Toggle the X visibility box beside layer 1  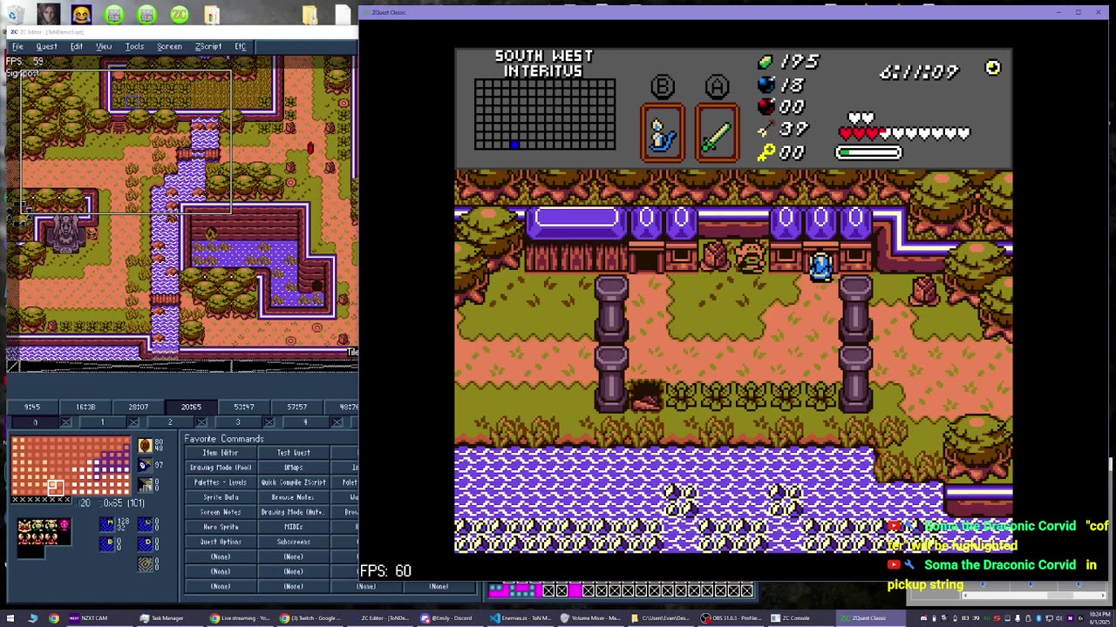(x=133, y=422)
